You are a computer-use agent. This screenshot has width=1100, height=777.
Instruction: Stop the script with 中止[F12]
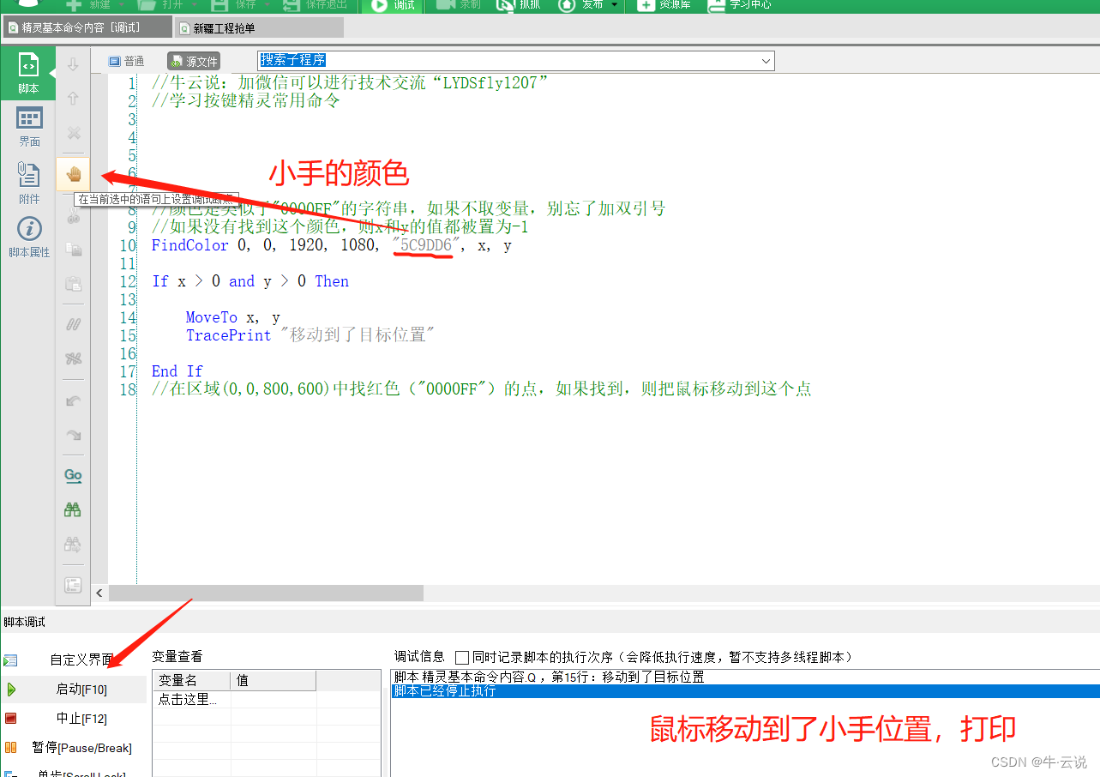pyautogui.click(x=73, y=719)
